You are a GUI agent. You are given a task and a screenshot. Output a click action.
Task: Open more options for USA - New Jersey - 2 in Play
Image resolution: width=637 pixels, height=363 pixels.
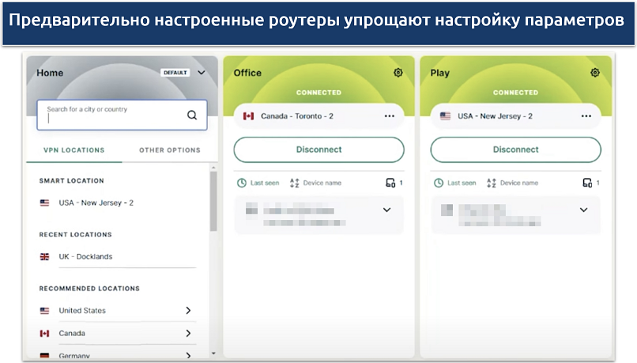(x=586, y=116)
